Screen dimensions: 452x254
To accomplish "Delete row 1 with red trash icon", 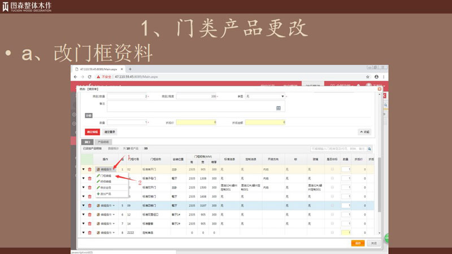I will 90,169.
